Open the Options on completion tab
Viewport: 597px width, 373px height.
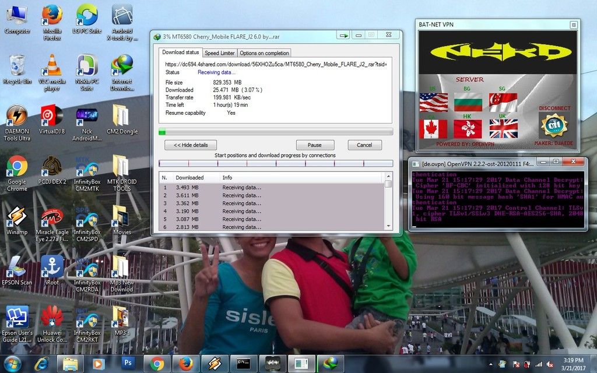click(x=264, y=53)
